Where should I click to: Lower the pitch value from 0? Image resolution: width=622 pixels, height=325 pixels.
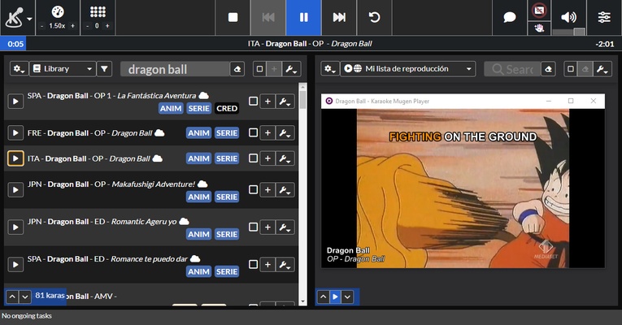point(87,26)
